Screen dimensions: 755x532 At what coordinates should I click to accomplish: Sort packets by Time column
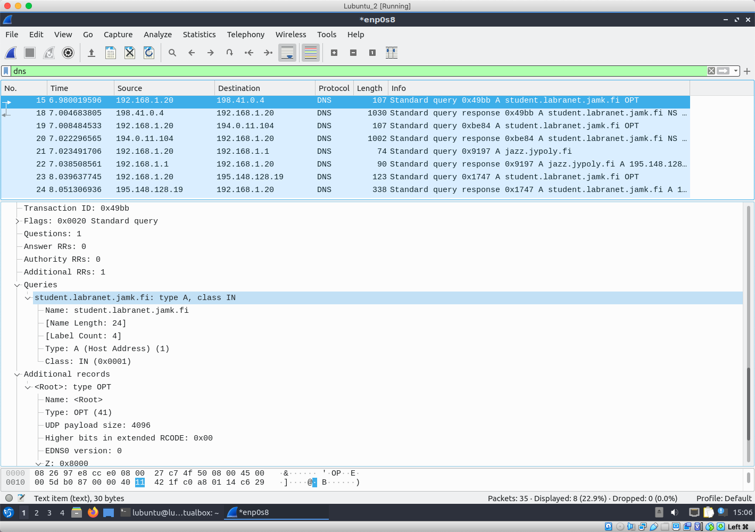coord(80,88)
